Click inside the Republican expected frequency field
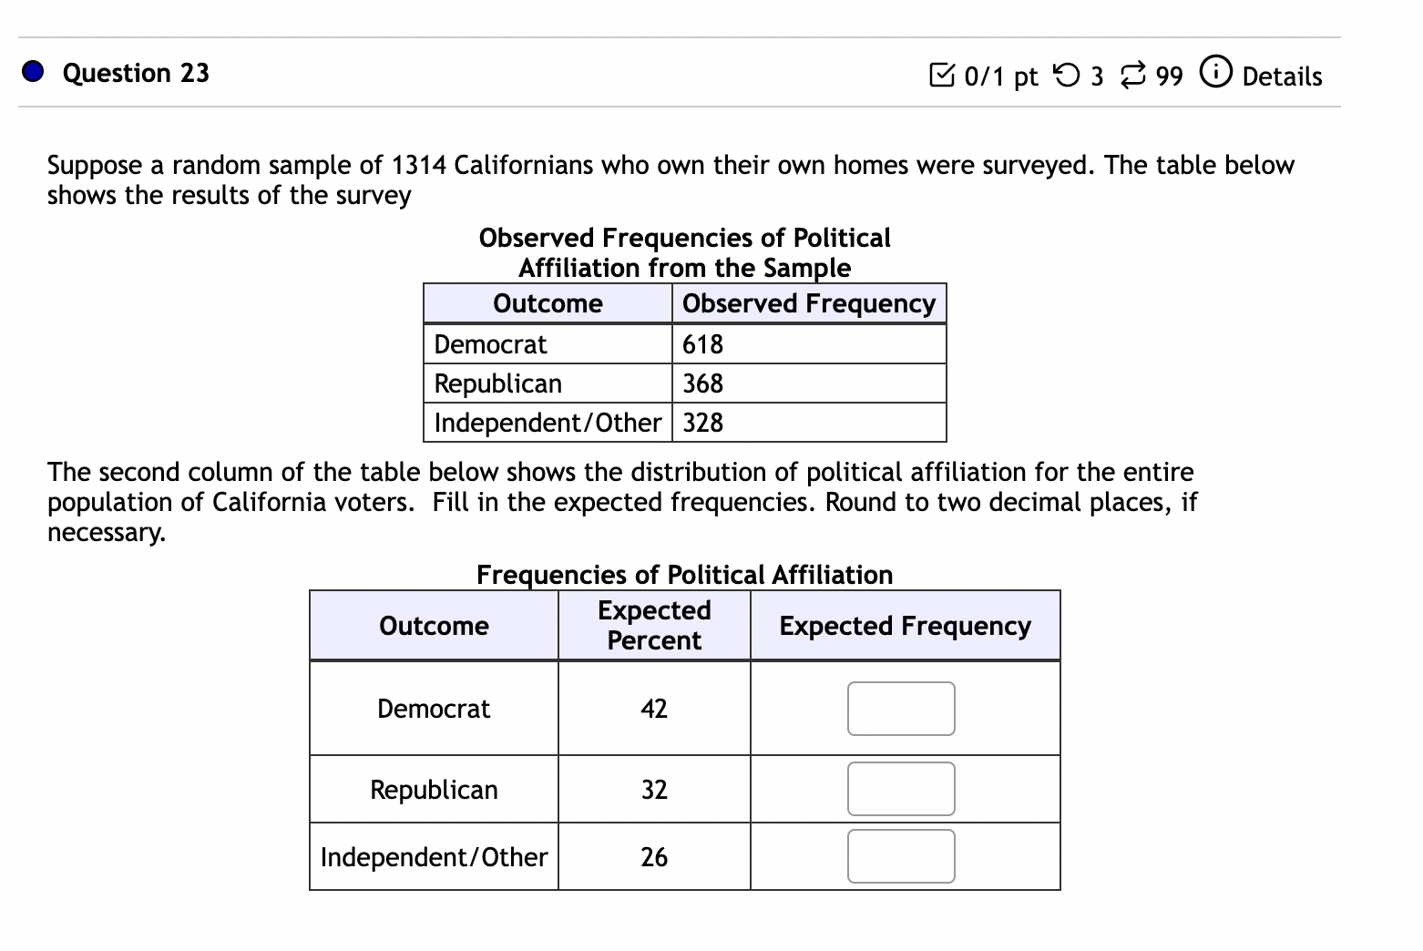This screenshot has height=951, width=1423. coord(900,789)
